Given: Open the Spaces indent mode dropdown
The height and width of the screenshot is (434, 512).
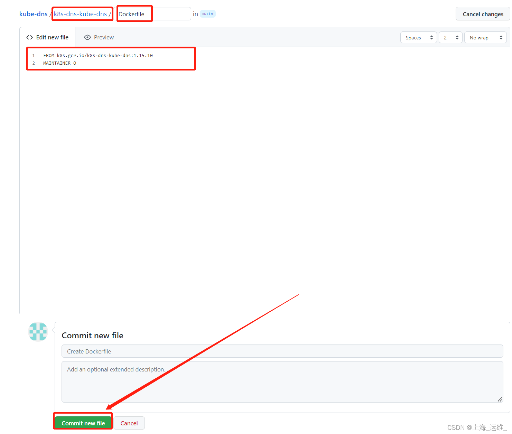Looking at the screenshot, I should click(x=419, y=38).
